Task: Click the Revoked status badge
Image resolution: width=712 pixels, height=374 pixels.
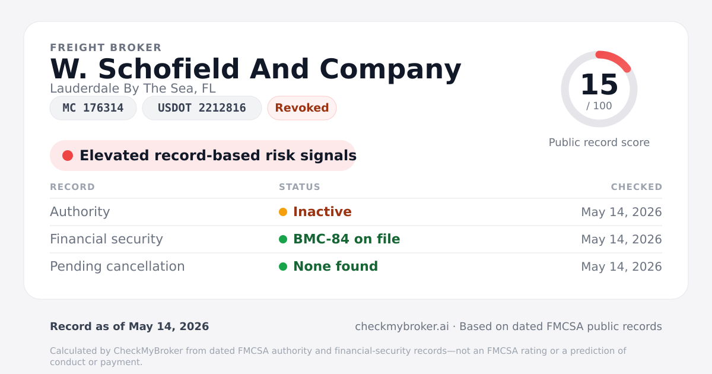Action: [x=302, y=108]
